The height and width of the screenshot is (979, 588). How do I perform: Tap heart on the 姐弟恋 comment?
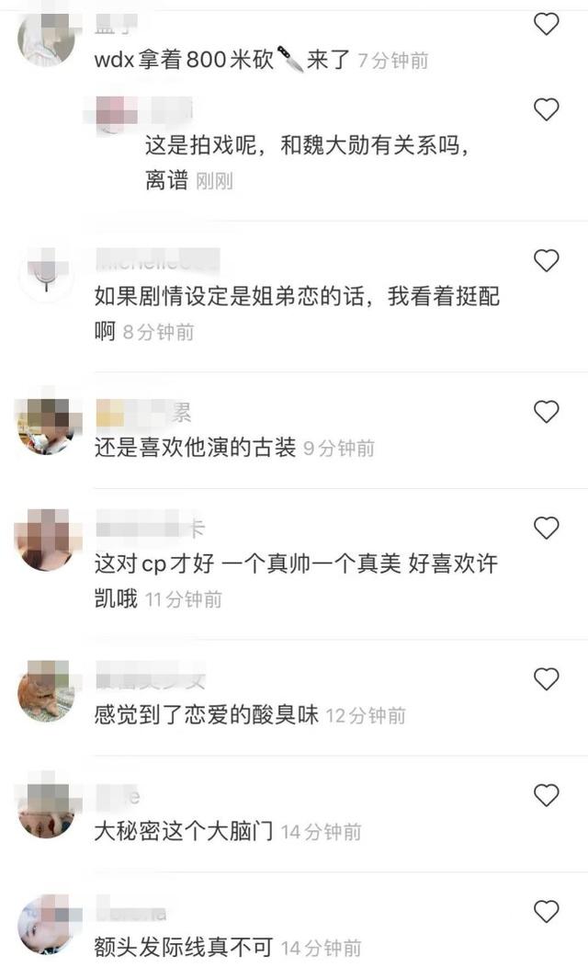click(546, 260)
